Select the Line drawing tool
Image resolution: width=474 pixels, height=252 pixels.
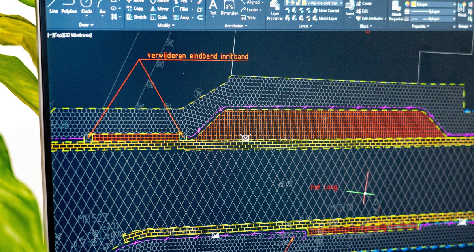pyautogui.click(x=54, y=7)
